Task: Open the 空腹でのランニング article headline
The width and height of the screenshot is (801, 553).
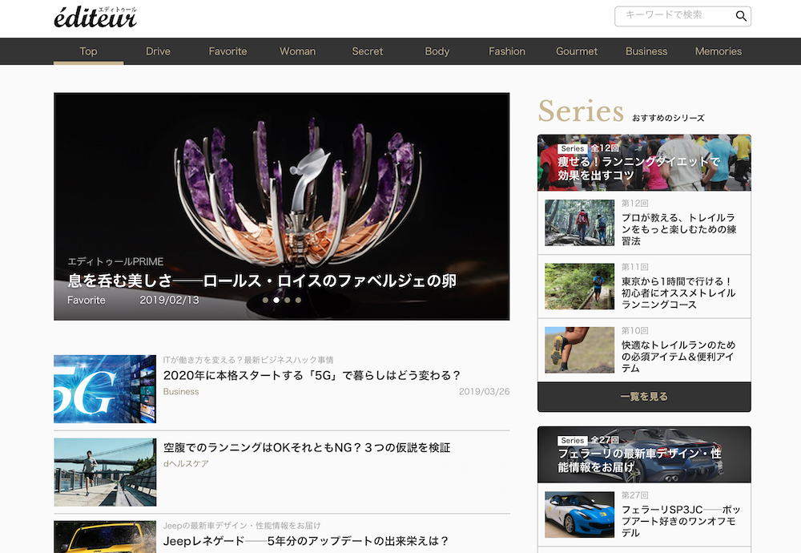Action: [307, 448]
